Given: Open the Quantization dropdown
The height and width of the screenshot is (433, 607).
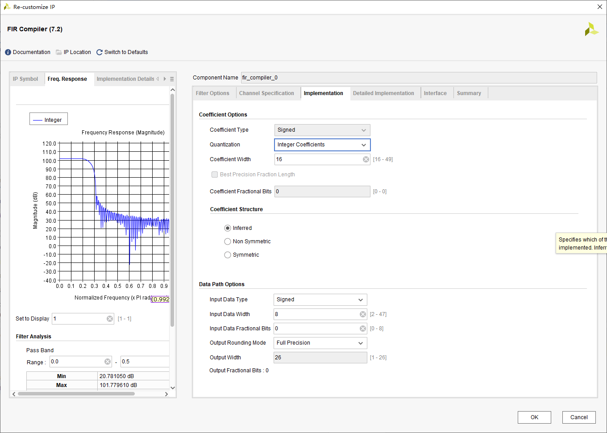Looking at the screenshot, I should tap(322, 145).
